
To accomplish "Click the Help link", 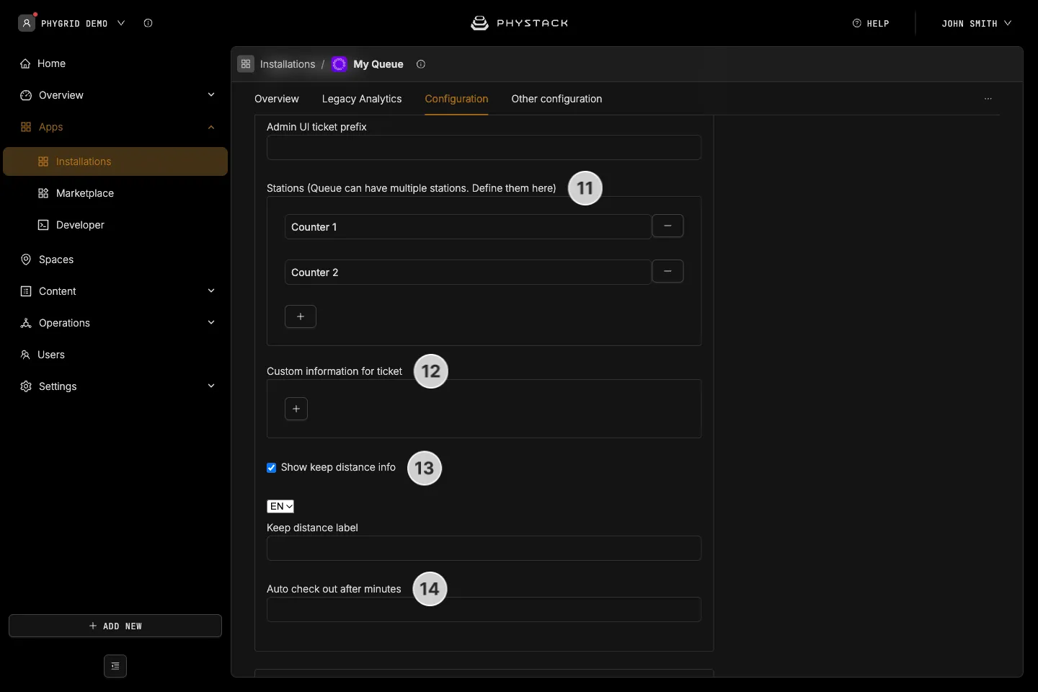I will (871, 23).
